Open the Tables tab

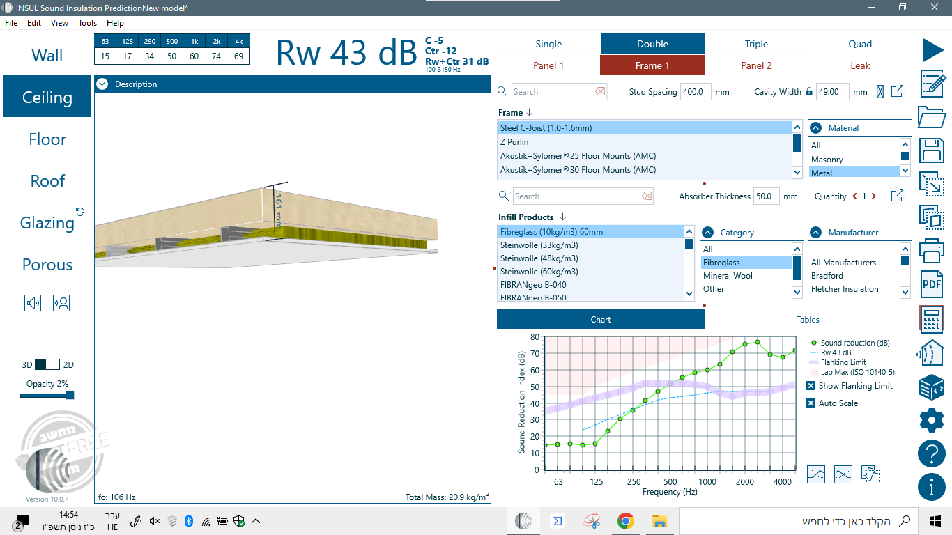coord(808,320)
